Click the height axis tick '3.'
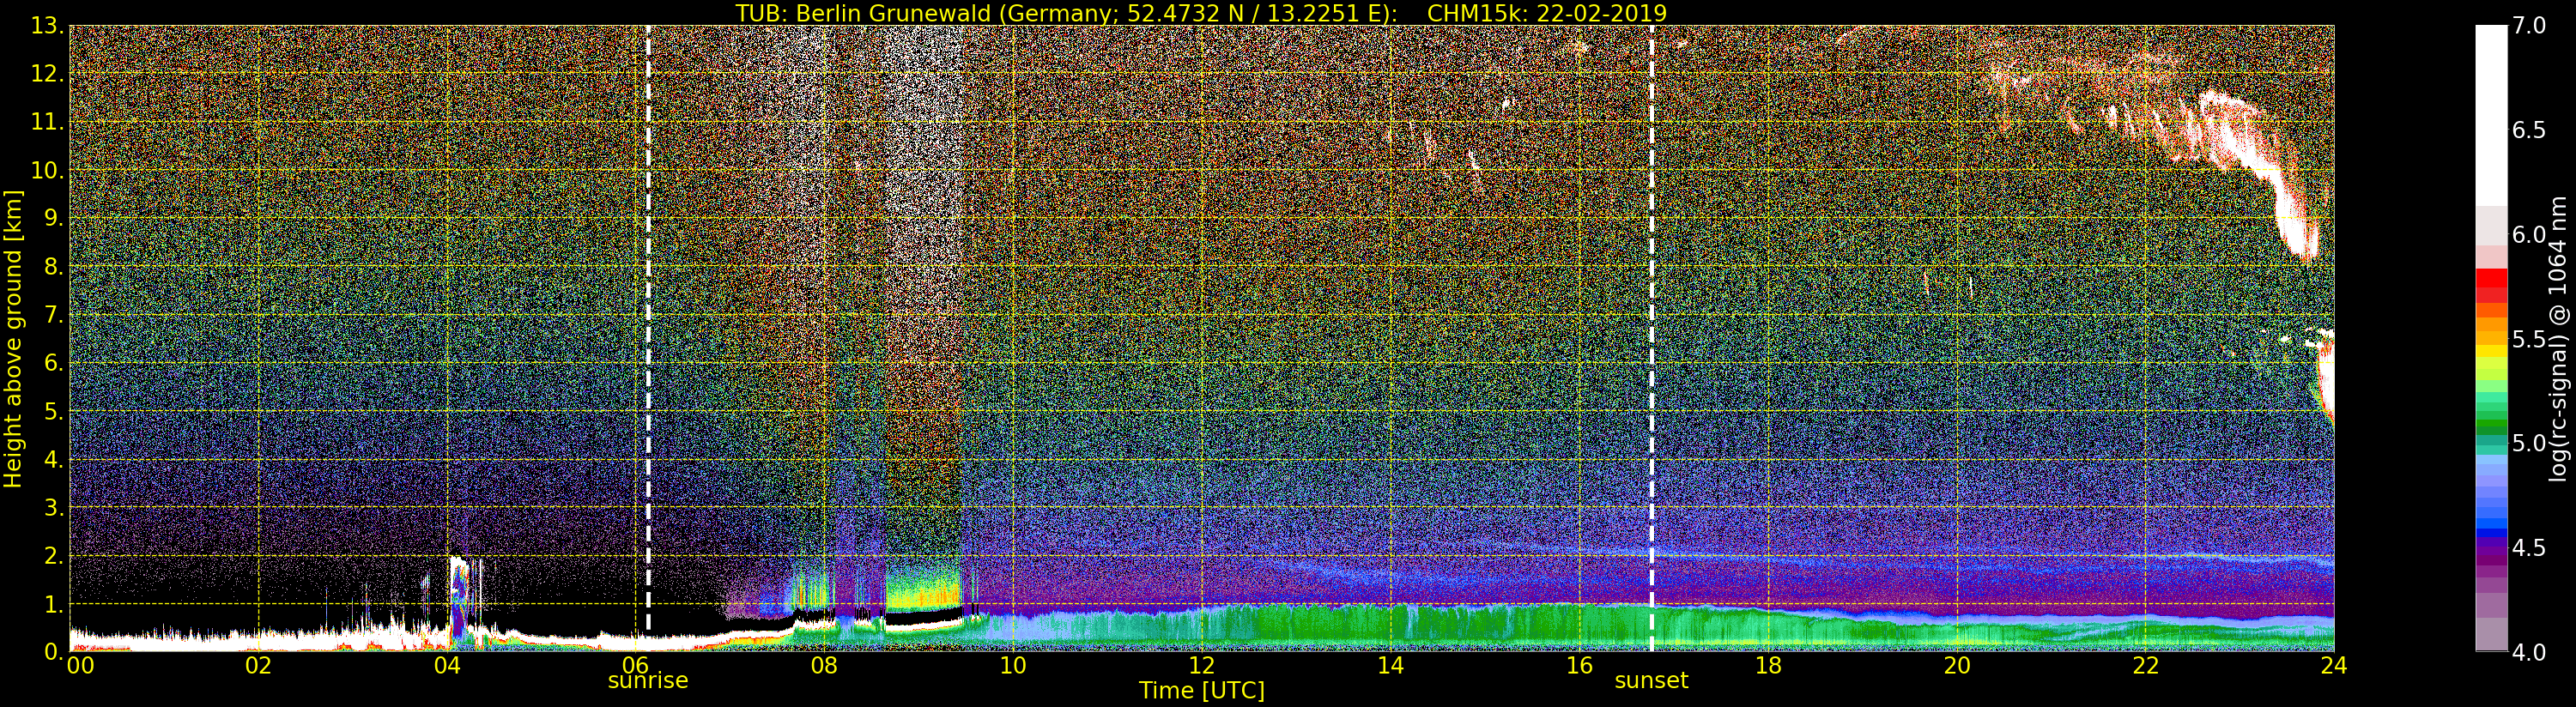Viewport: 2576px width, 707px height. point(53,507)
